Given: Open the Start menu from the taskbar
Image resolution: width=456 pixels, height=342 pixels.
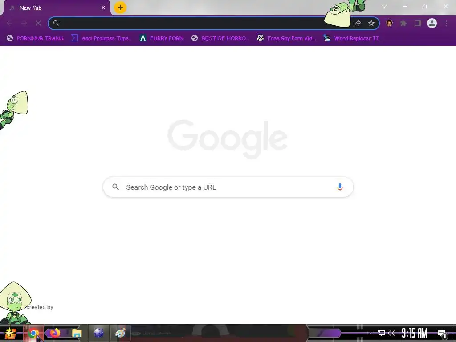Looking at the screenshot, I should [x=10, y=333].
